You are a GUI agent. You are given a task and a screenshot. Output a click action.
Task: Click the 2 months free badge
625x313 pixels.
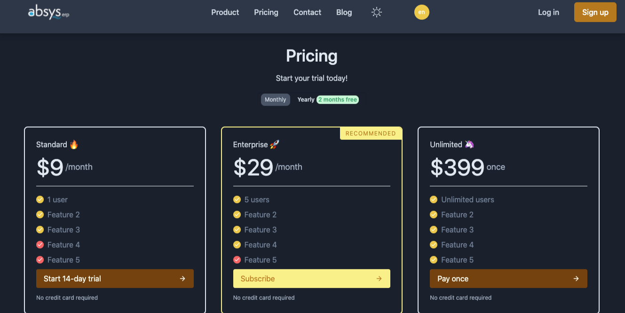pos(337,99)
